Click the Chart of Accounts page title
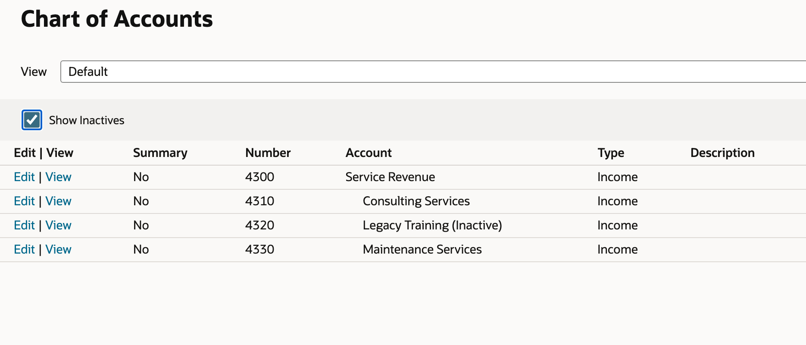 click(x=117, y=19)
